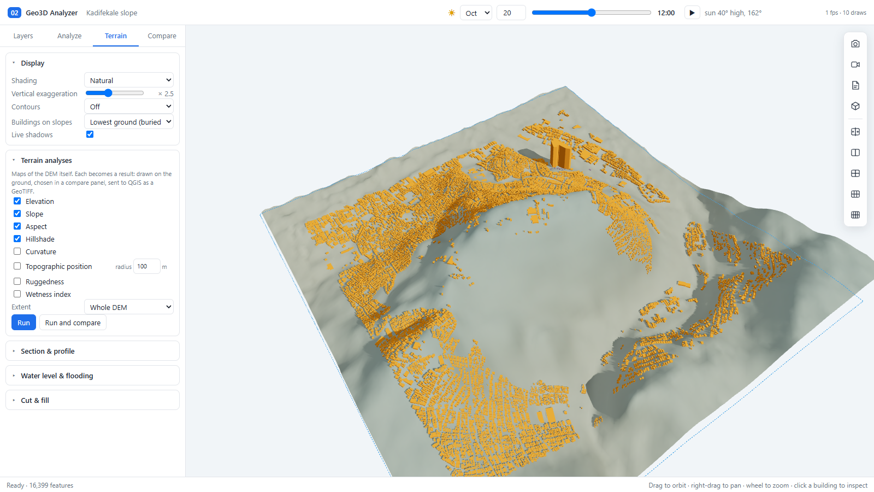Uncheck the Aspect analysis

click(17, 226)
